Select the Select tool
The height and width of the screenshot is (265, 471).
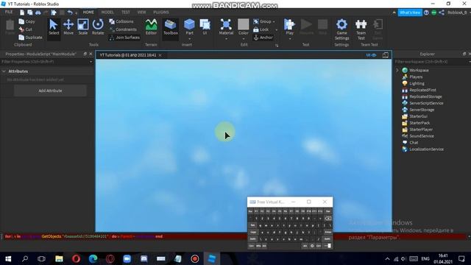(54, 27)
